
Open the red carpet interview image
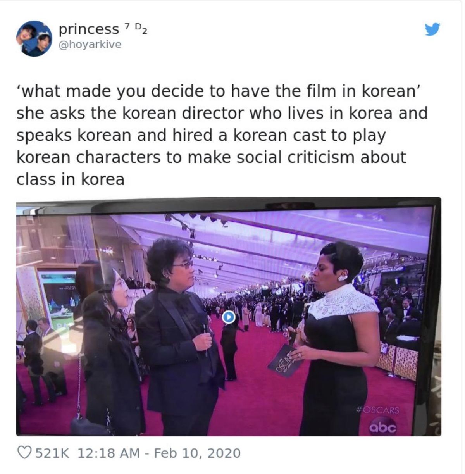pos(229,317)
